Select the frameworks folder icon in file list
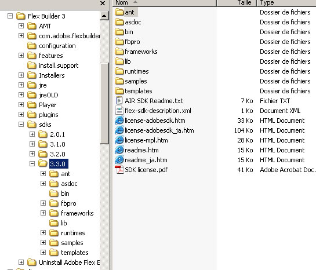This screenshot has height=270, width=316. 119,52
